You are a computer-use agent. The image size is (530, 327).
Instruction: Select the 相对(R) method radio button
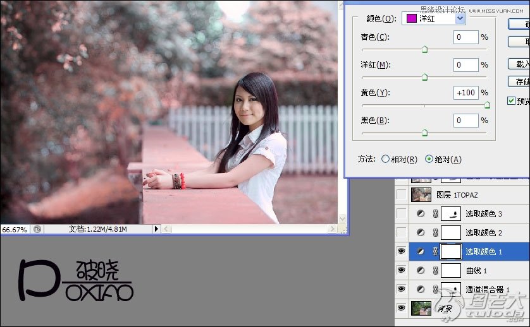385,159
